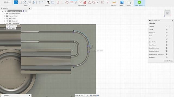Select the Circle sketch tool

click(x=25, y=2)
